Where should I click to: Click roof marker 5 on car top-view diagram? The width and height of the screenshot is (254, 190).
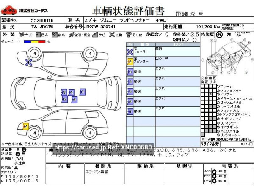coord(65,99)
